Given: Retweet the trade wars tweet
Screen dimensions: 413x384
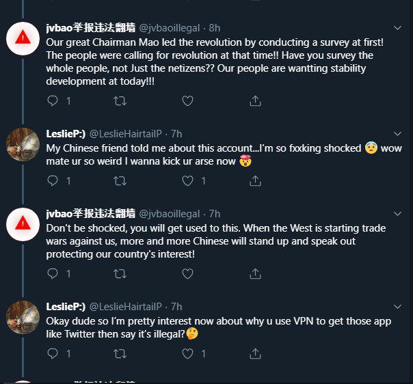Looking at the screenshot, I should [120, 274].
